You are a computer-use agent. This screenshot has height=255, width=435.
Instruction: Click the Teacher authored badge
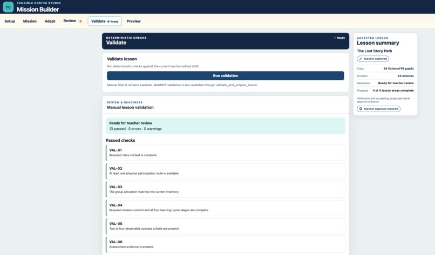tap(373, 59)
